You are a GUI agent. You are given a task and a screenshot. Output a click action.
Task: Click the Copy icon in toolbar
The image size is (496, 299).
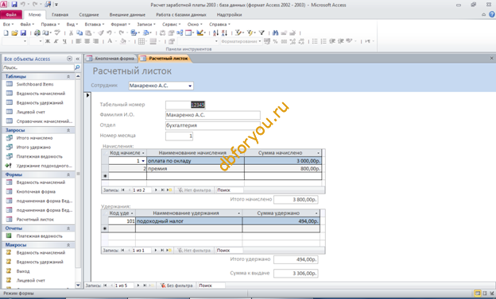point(79,33)
